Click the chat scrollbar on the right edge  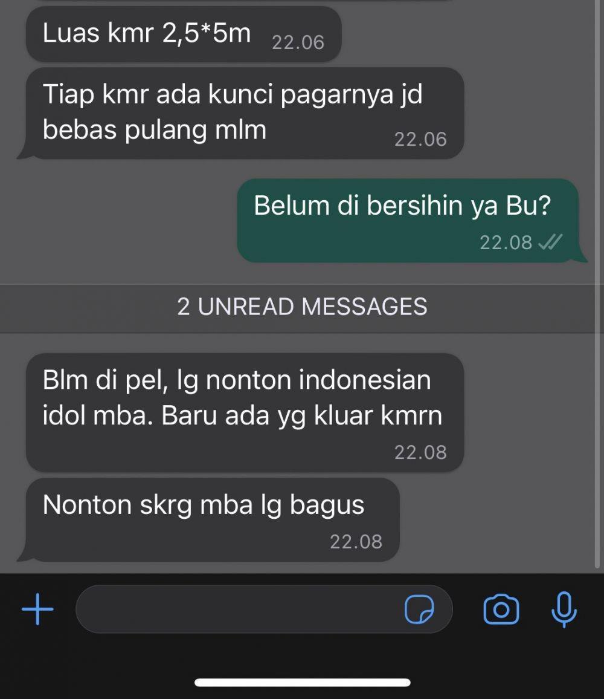pos(597,284)
